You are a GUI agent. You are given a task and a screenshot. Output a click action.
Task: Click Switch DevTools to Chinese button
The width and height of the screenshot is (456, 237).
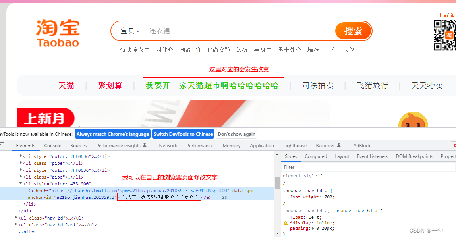(183, 134)
